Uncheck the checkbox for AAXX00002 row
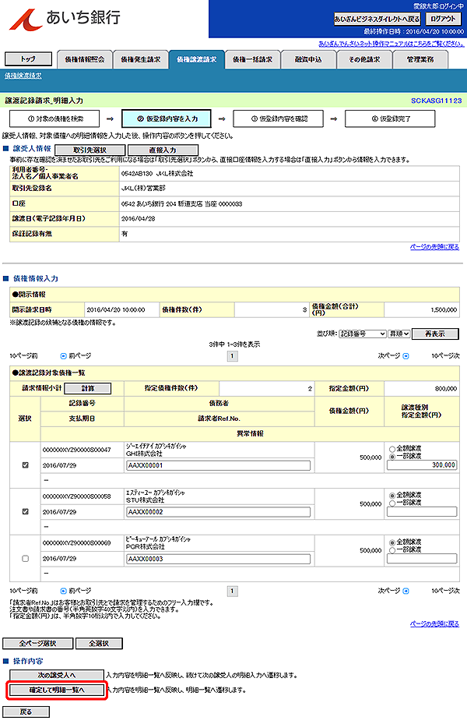The image size is (467, 724). (26, 511)
